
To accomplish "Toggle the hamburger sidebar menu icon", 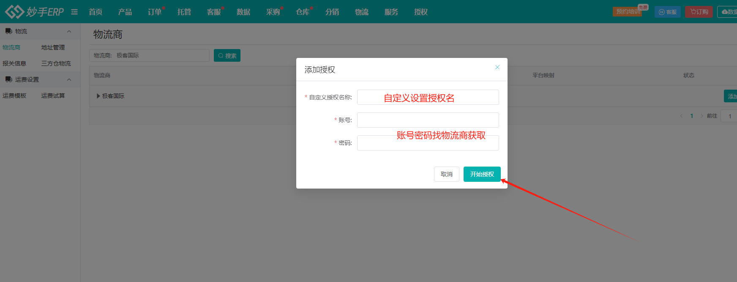I will tap(74, 12).
